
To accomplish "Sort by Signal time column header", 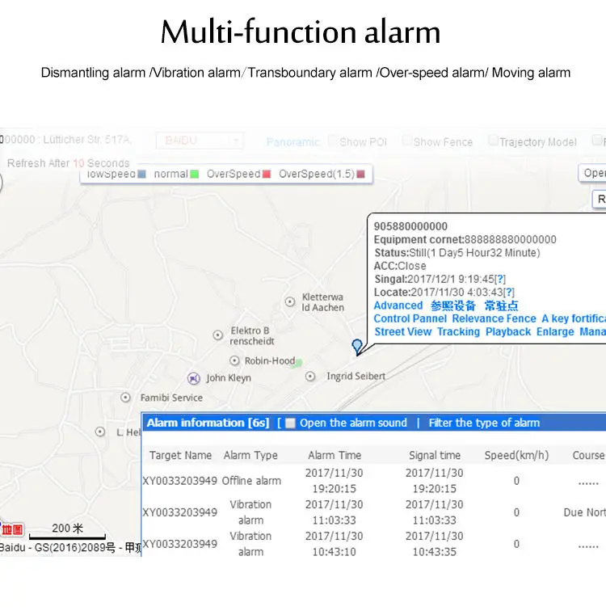I will click(x=435, y=455).
